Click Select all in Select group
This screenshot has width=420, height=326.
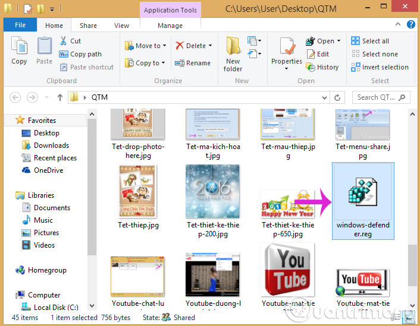coord(356,41)
